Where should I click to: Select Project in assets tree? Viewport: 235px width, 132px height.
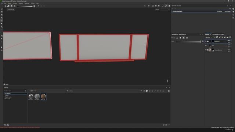[7, 95]
